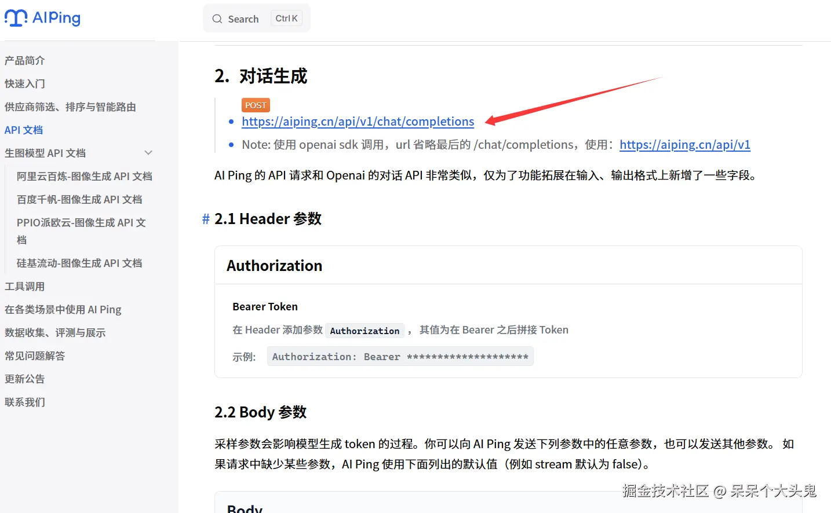Image resolution: width=831 pixels, height=513 pixels.
Task: Click the Authorization card title
Action: (x=275, y=266)
